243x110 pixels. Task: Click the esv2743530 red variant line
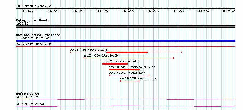[129, 58]
